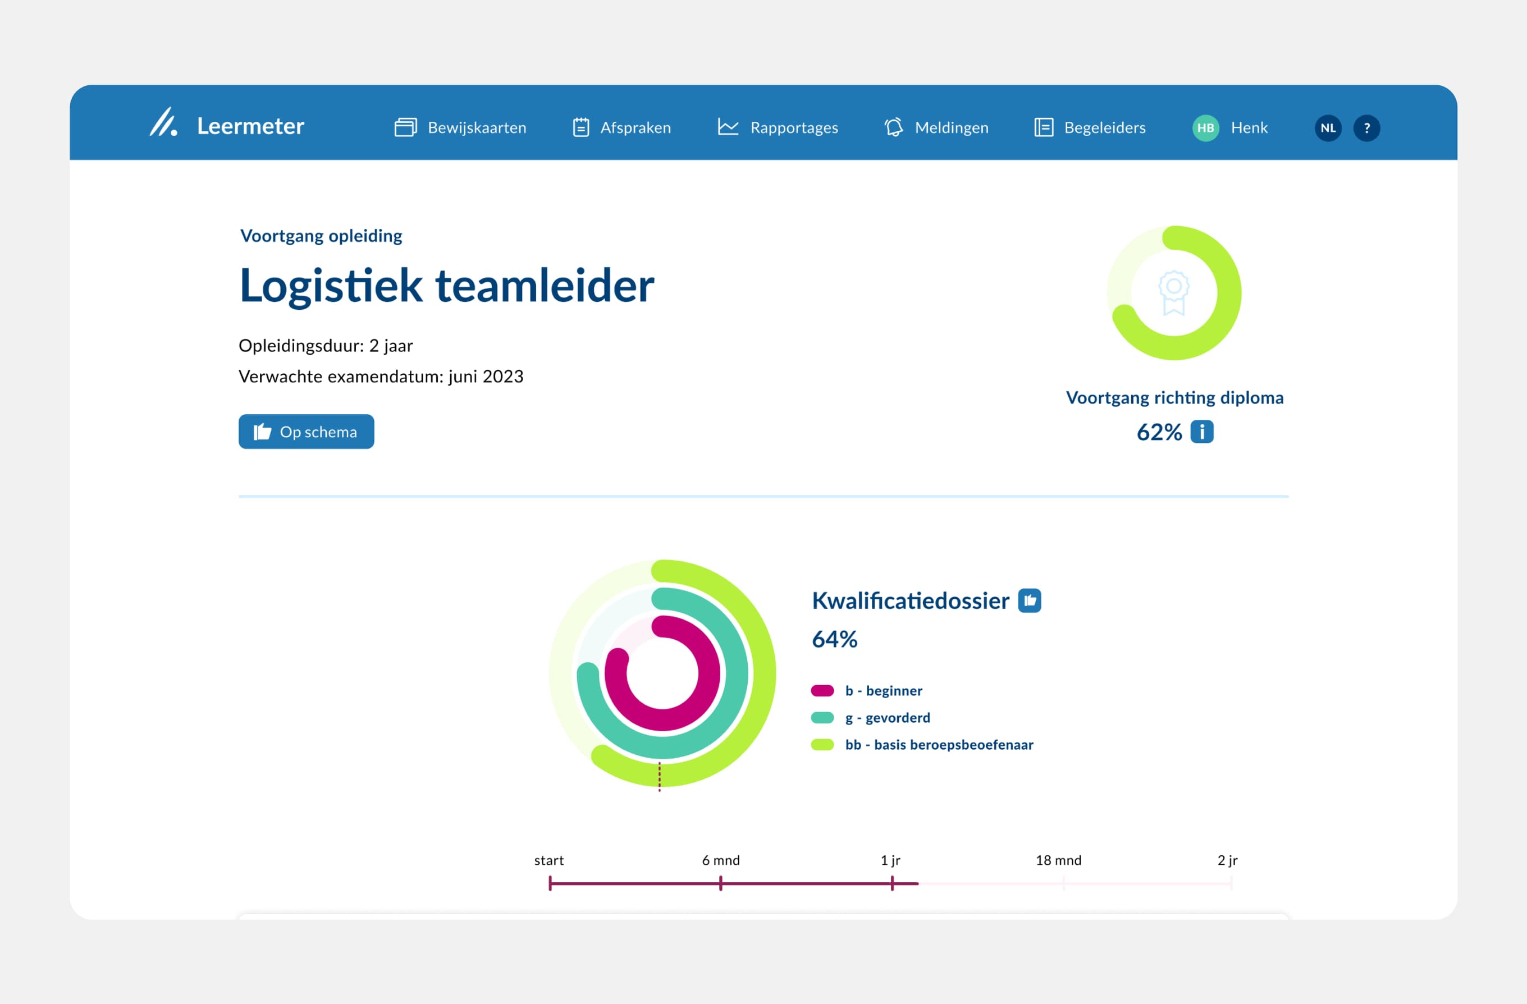Click the start timeline marker
Viewport: 1527px width, 1004px height.
[550, 883]
